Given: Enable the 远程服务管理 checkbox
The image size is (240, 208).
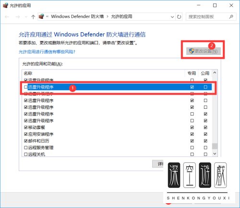Looking at the screenshot, I should 25,147.
